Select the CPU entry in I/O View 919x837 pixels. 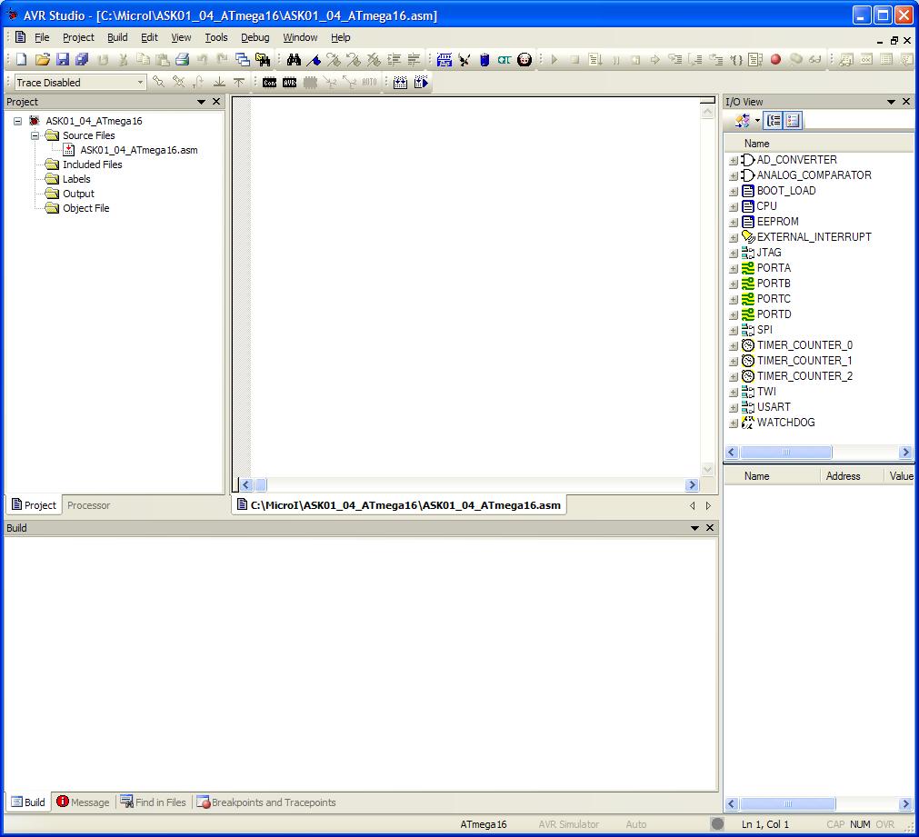[x=766, y=206]
